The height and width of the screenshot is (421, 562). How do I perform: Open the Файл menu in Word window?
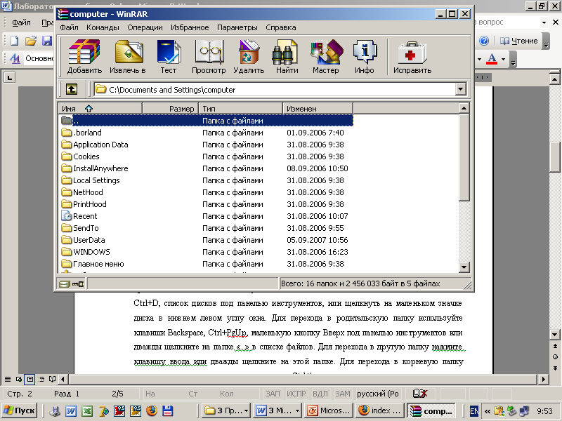point(21,22)
